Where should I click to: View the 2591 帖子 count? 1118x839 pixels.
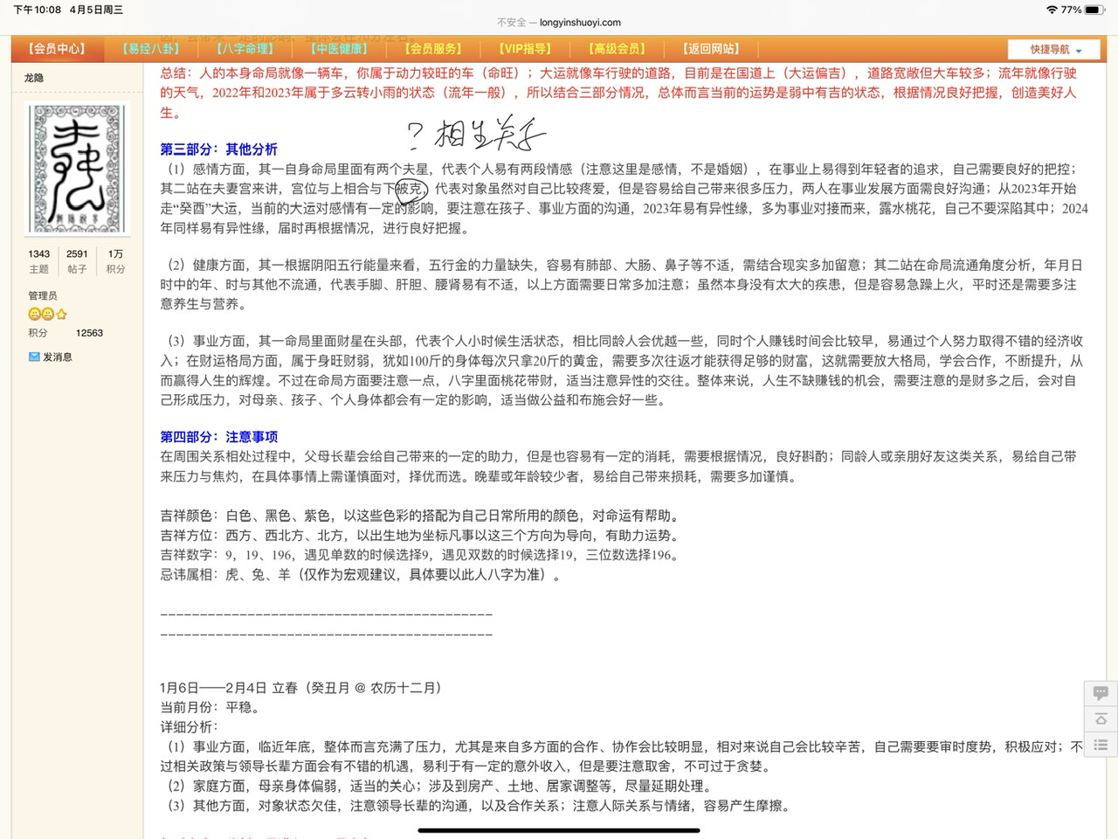[x=77, y=261]
